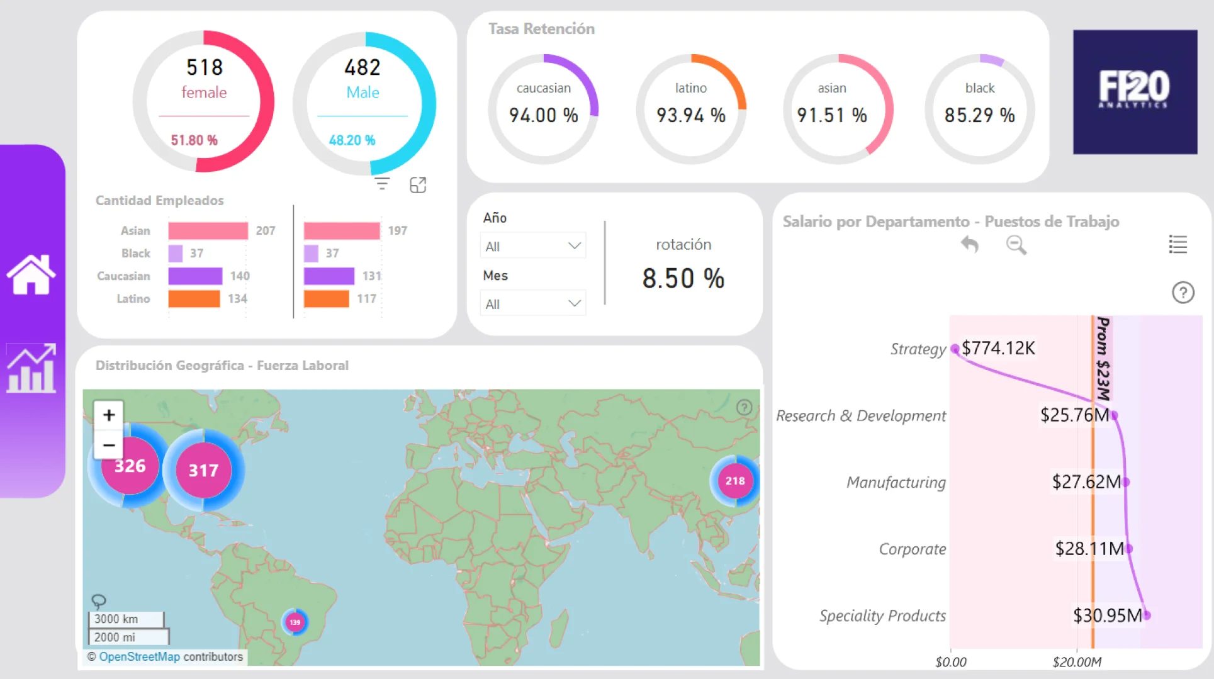Click the Cantidad Empleados title
Viewport: 1214px width, 679px height.
pyautogui.click(x=159, y=200)
